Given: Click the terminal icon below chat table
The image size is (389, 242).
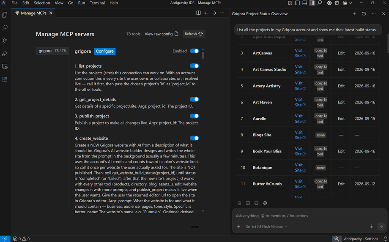Looking at the screenshot, I should [x=248, y=203].
